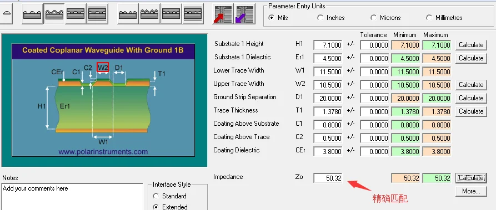This screenshot has width=496, height=210.
Task: Edit the W2 Upper Trace Width field
Action: pyautogui.click(x=328, y=85)
